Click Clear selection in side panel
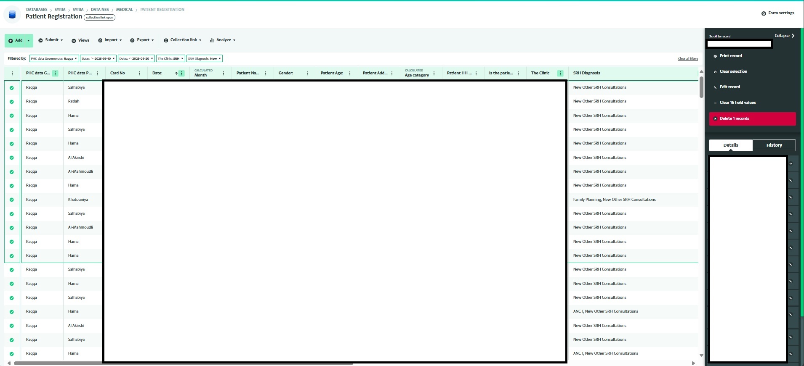The height and width of the screenshot is (366, 804). pyautogui.click(x=733, y=71)
